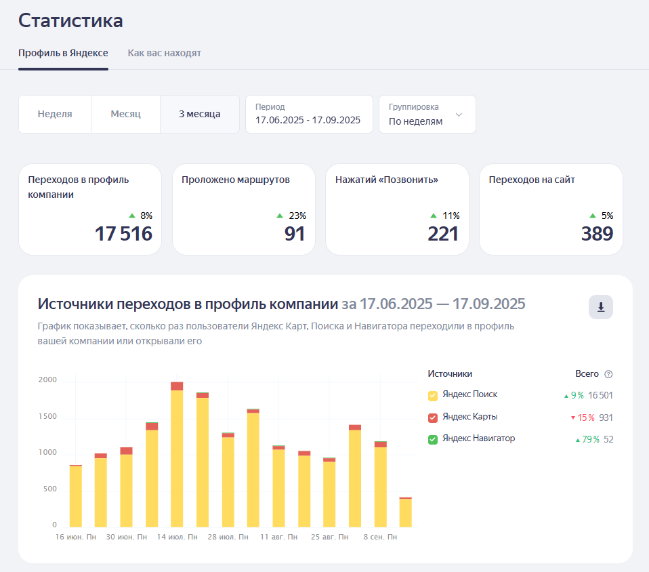Click the green arrow beside Яндекс Поиск total
Screen dimensions: 649x572
(566, 396)
